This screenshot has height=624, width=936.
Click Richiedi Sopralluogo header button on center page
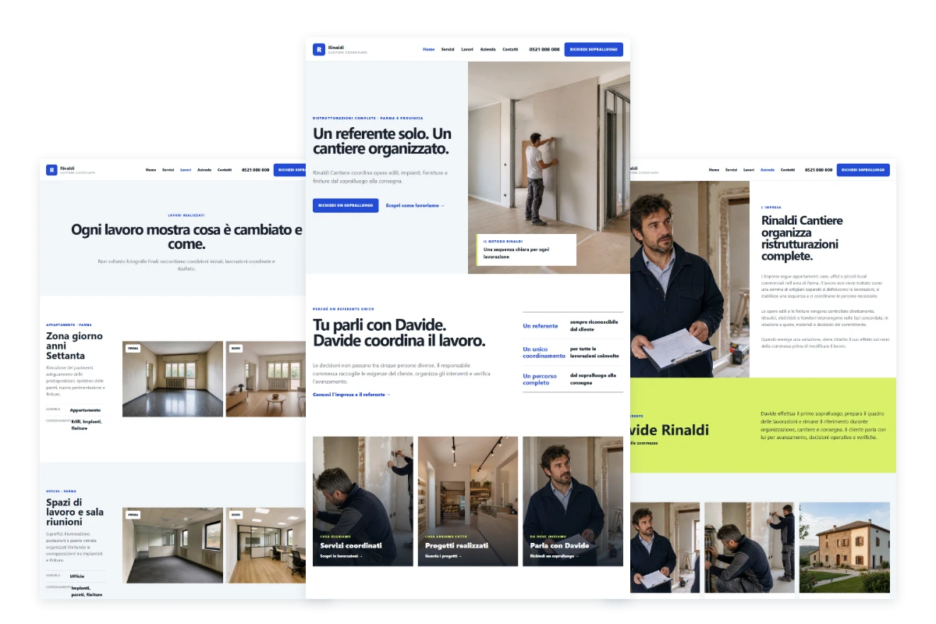click(594, 49)
